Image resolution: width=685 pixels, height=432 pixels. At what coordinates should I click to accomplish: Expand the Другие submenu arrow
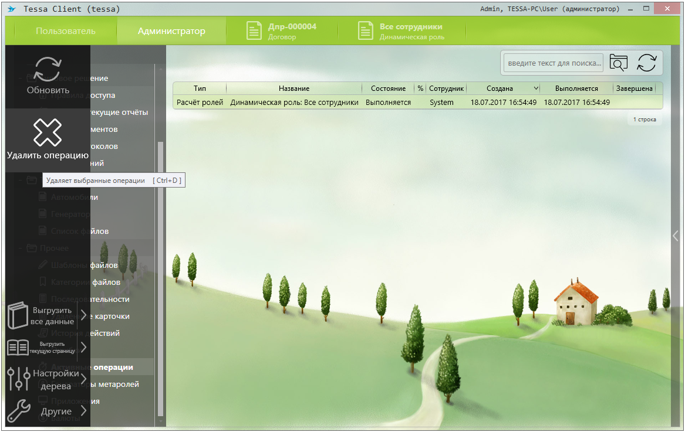coord(83,411)
